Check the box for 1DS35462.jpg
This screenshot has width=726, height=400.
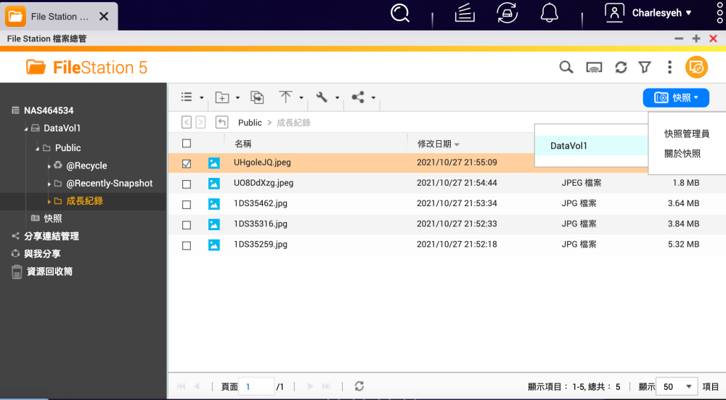point(187,205)
